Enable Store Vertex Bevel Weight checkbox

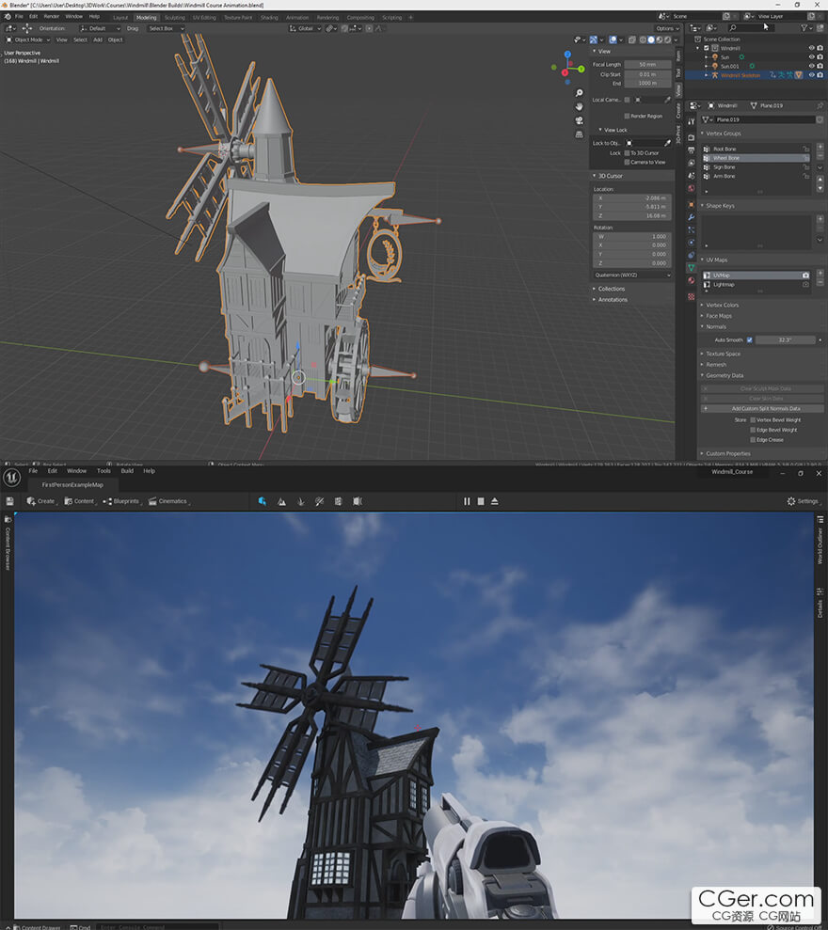(x=754, y=420)
